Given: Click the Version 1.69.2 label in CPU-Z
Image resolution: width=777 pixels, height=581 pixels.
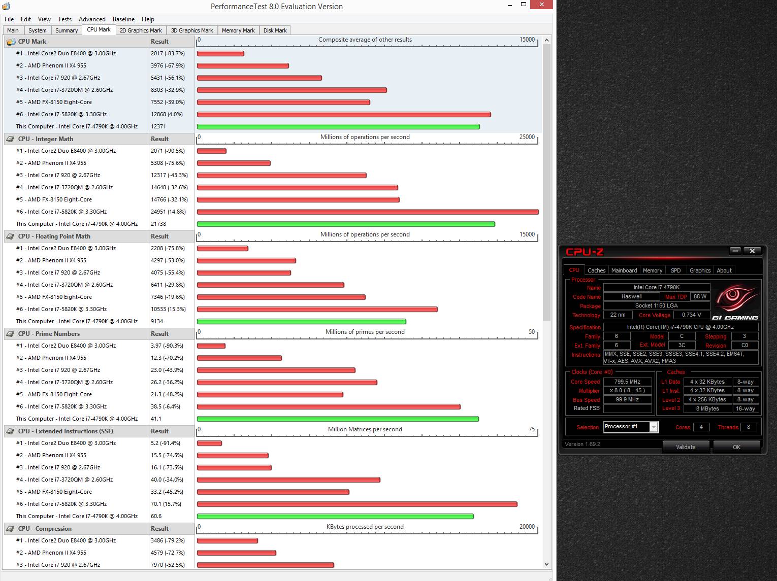Looking at the screenshot, I should pyautogui.click(x=582, y=444).
